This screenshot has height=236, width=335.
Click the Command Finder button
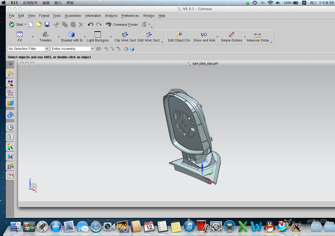pyautogui.click(x=122, y=24)
